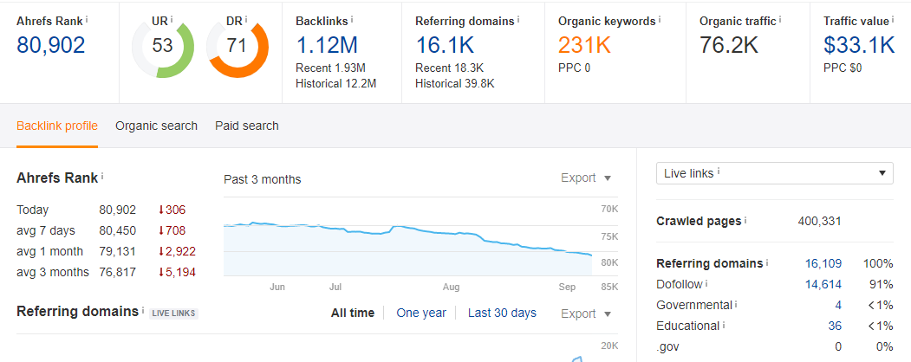The width and height of the screenshot is (911, 362).
Task: Click info icon by sidebar Referring domains row
Action: tap(767, 262)
